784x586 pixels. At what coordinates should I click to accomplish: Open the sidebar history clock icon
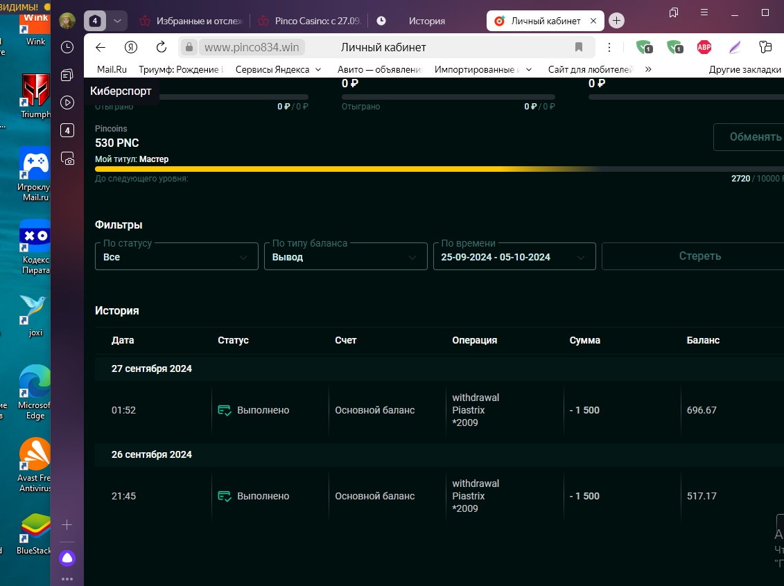pyautogui.click(x=67, y=47)
